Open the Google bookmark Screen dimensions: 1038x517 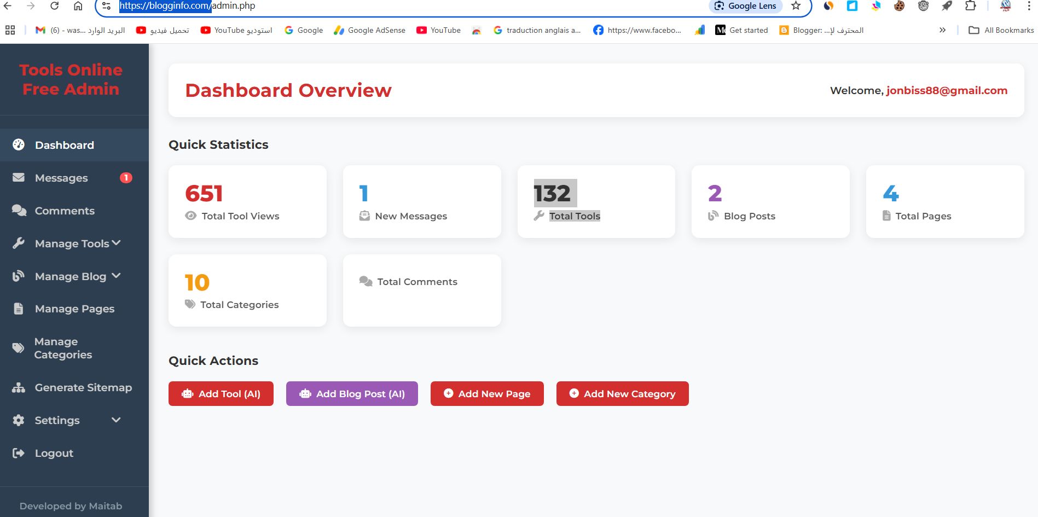[304, 30]
